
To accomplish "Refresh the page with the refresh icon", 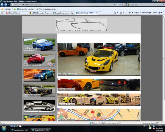I will click(121, 5).
